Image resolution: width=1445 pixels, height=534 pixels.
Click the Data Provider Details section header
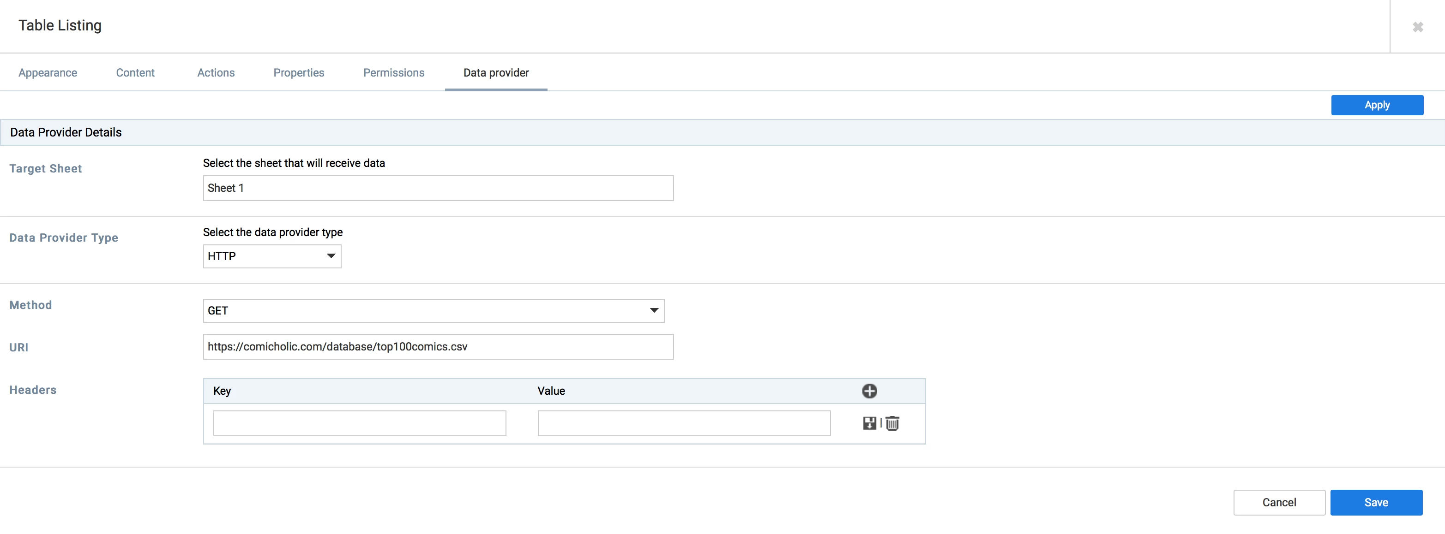click(66, 132)
